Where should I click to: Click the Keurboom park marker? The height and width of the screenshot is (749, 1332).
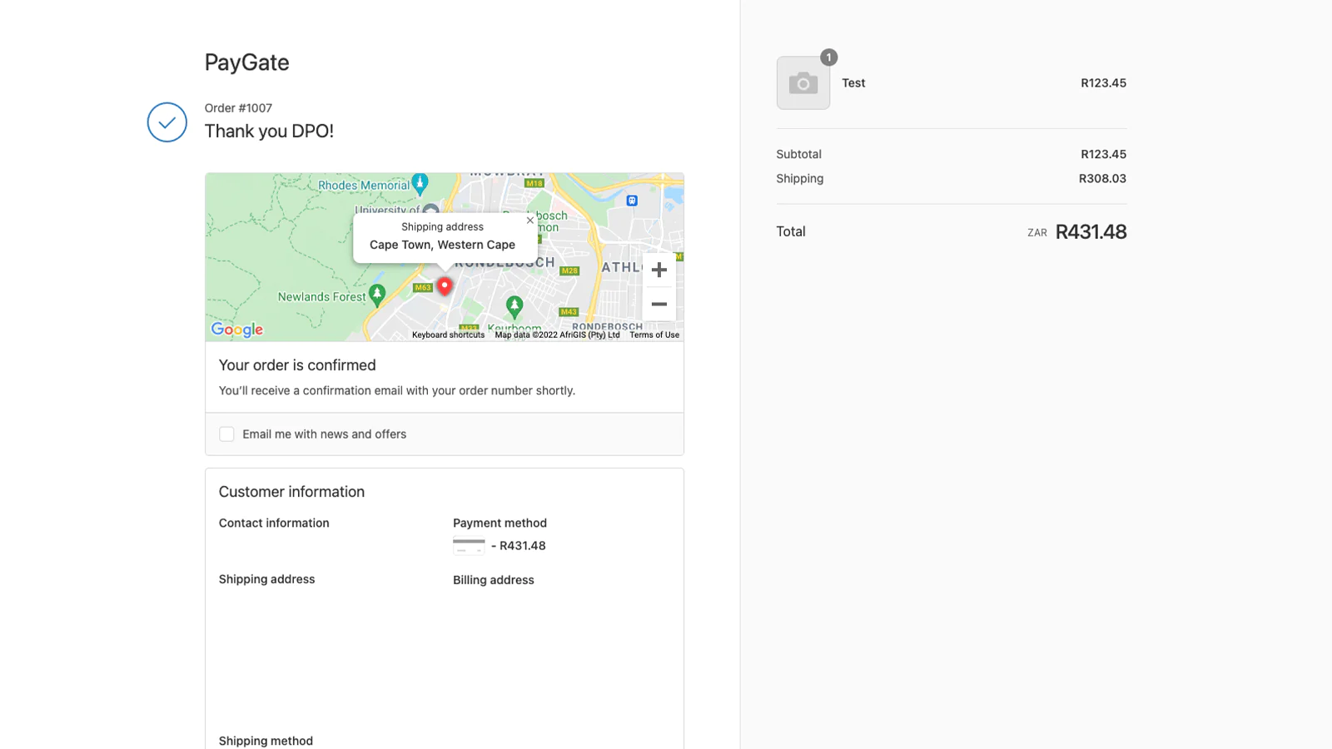point(514,306)
